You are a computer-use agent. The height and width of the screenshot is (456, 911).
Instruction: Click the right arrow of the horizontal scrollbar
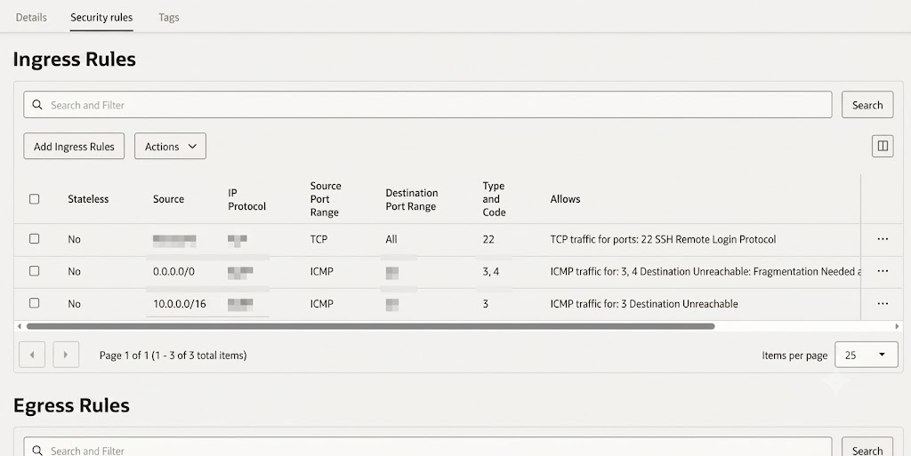point(897,326)
